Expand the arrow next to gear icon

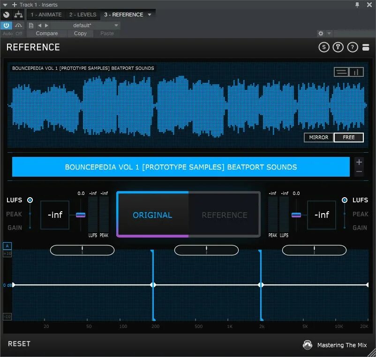[x=329, y=33]
